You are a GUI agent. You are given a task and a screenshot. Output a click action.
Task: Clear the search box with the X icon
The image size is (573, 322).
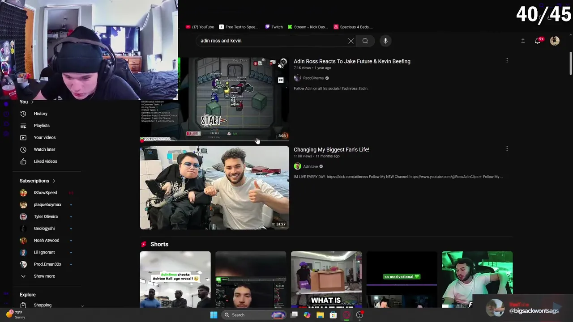tap(351, 41)
